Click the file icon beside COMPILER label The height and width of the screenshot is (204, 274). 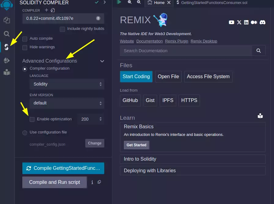(53, 10)
